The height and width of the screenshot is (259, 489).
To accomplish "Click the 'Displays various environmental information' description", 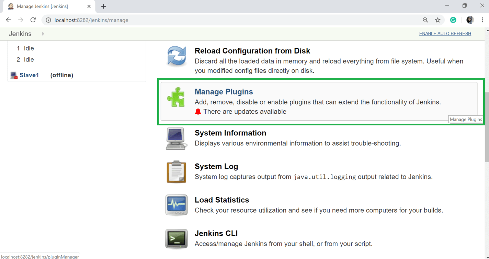I will point(298,143).
